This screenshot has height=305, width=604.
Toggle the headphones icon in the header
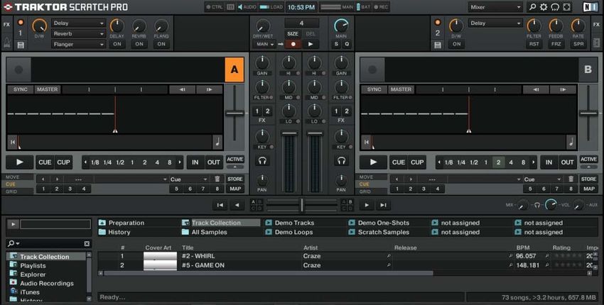[x=555, y=7]
